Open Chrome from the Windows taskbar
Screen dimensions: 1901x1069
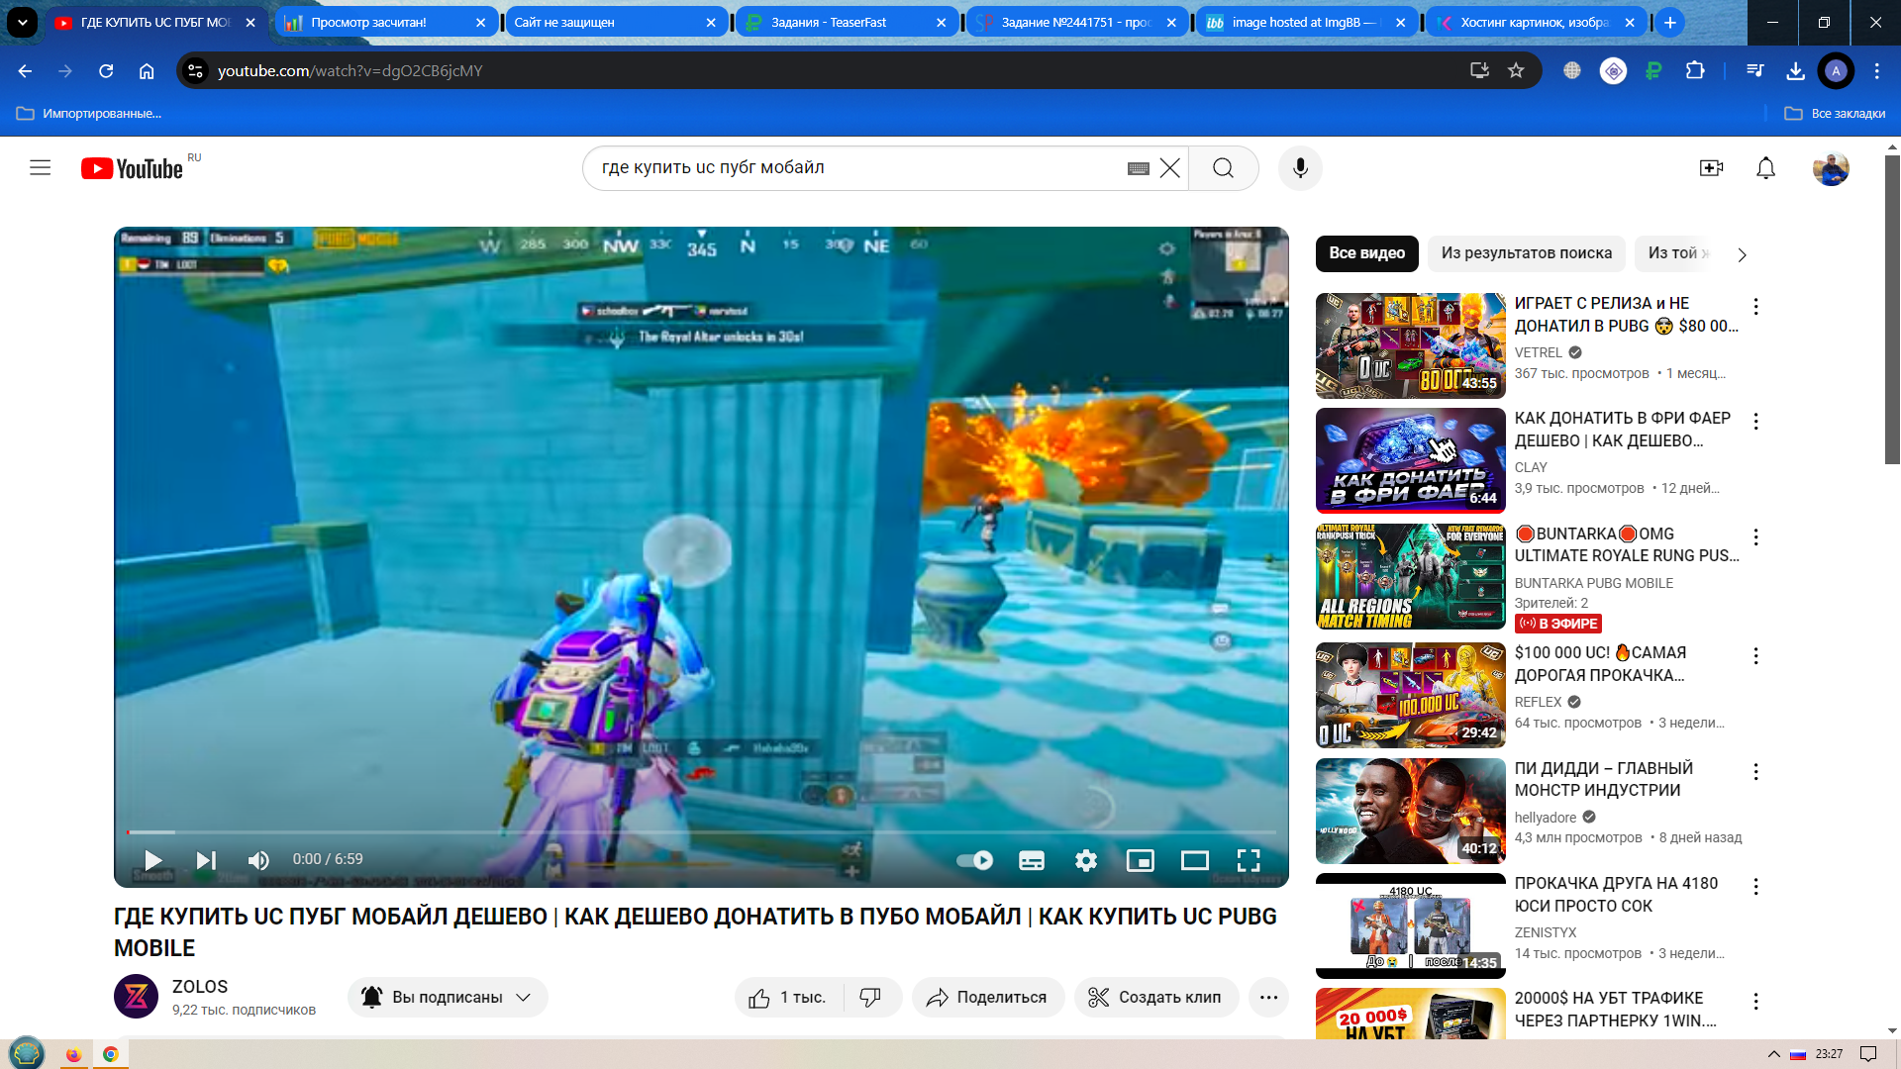click(111, 1054)
